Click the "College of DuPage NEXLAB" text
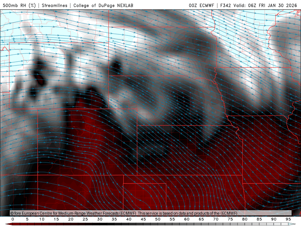Viewport: 301px width, 226px height. coord(103,5)
